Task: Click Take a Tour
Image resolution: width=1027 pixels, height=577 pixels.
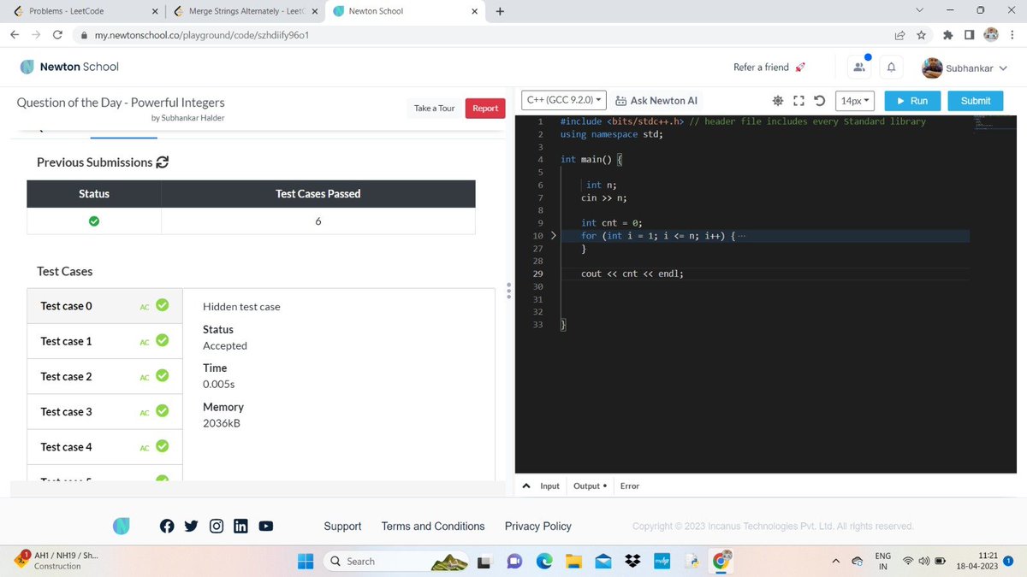Action: pyautogui.click(x=435, y=109)
